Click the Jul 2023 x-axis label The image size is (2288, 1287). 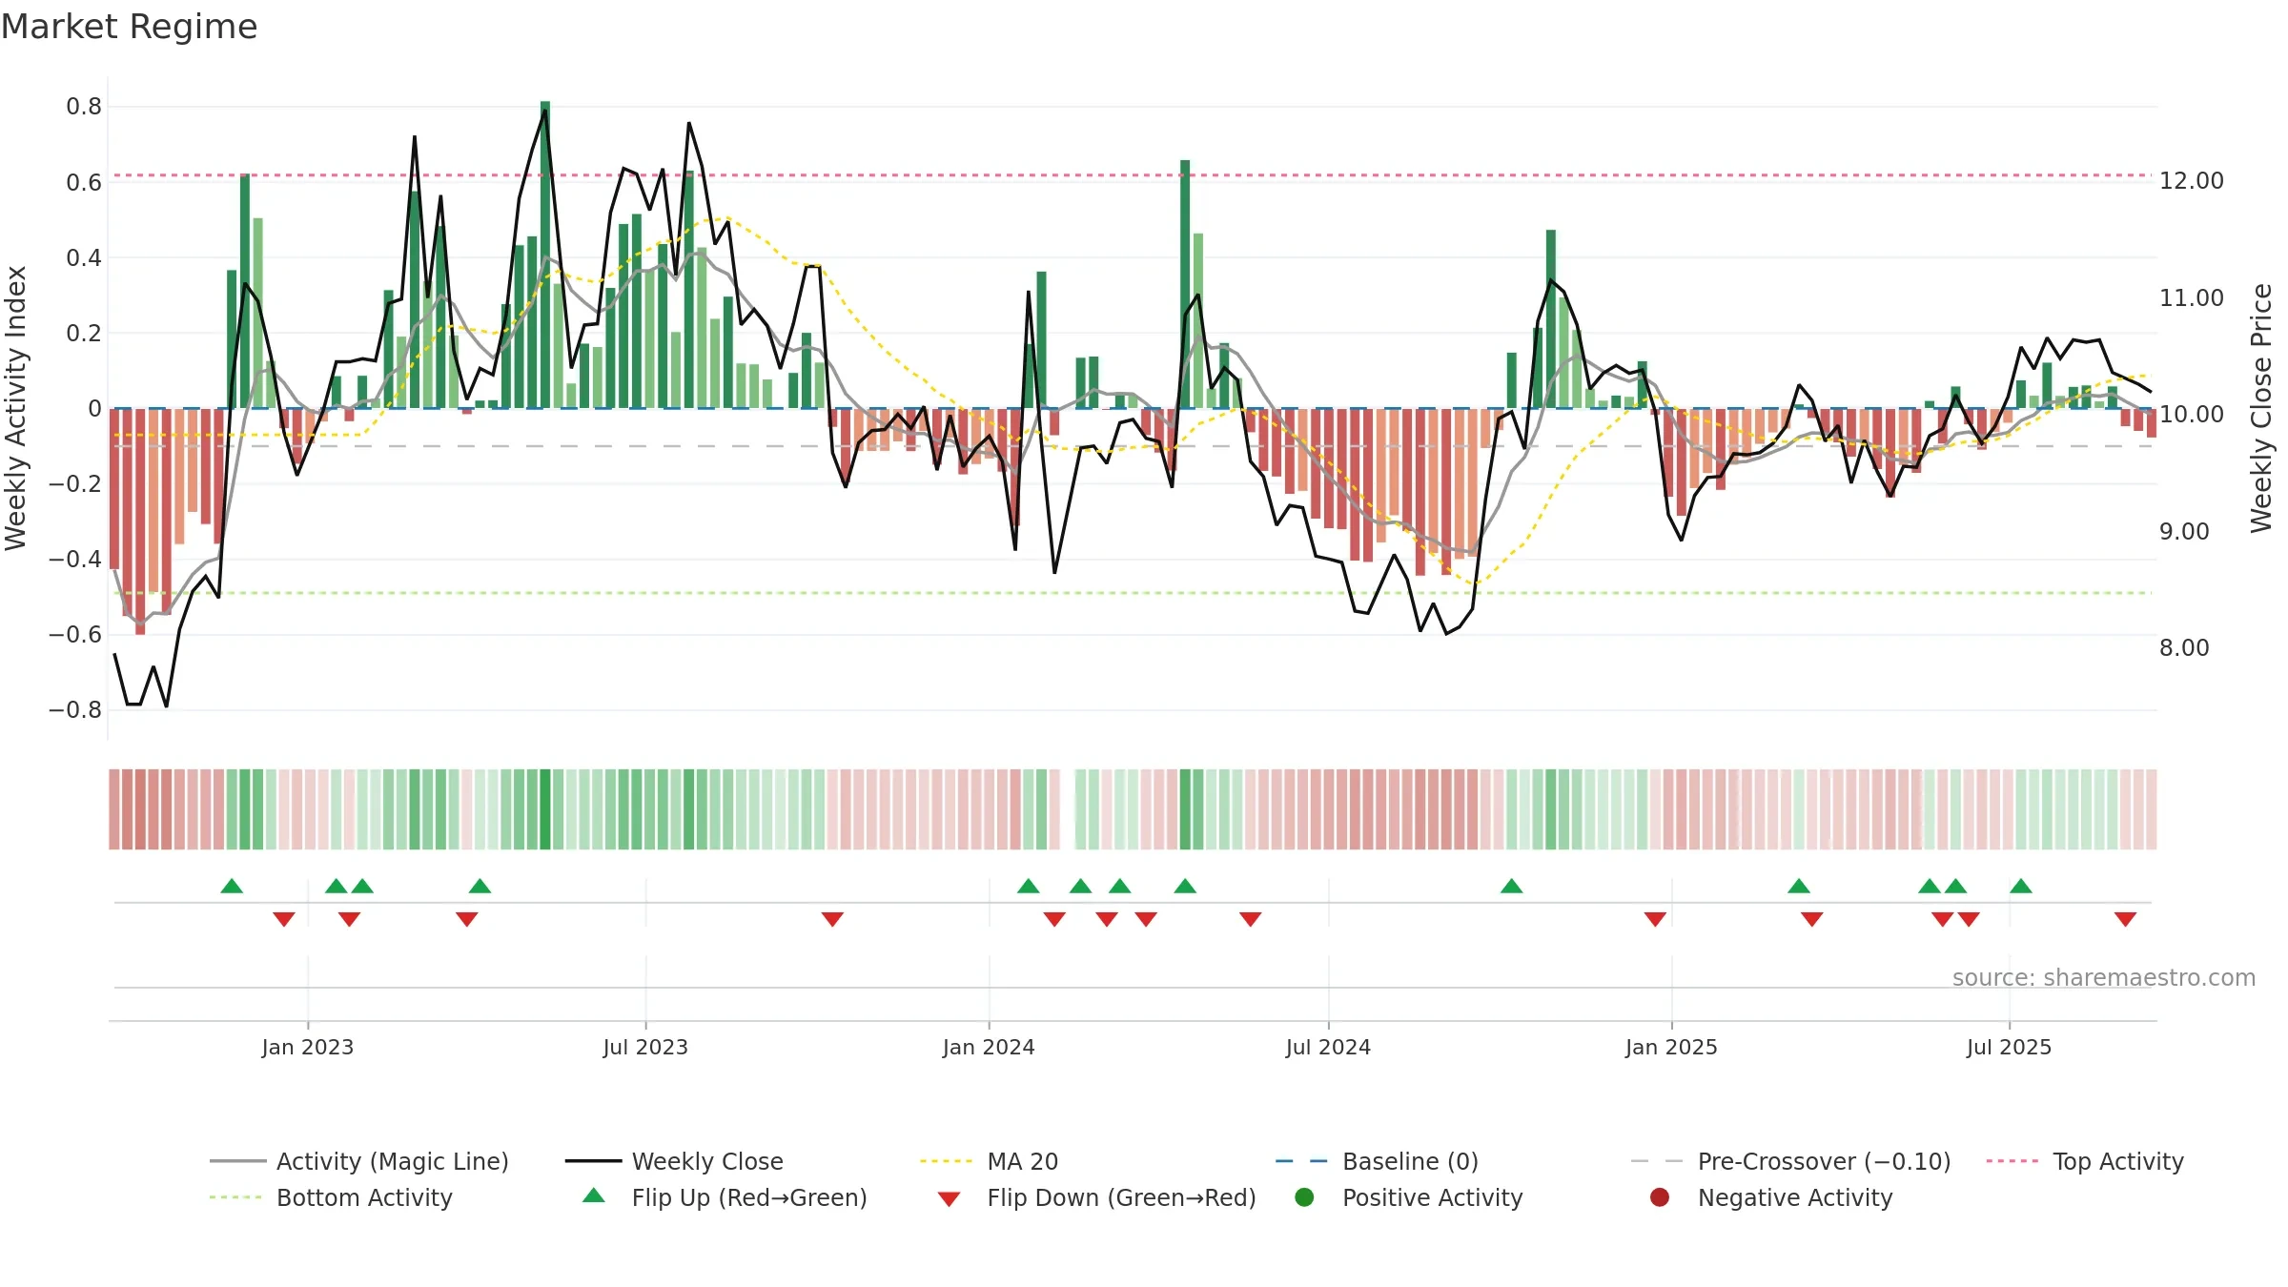coord(645,1047)
